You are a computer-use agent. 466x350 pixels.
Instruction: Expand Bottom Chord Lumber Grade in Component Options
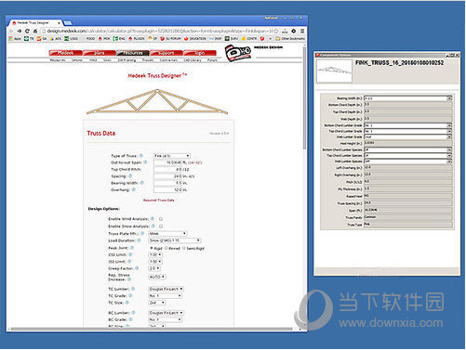click(x=449, y=125)
